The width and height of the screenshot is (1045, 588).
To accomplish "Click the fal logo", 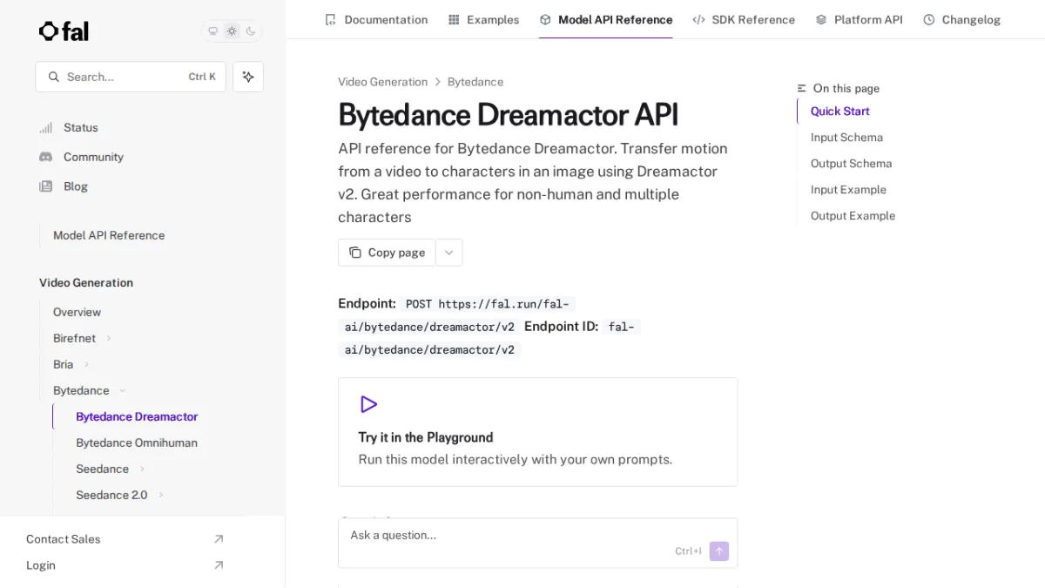I will [64, 31].
